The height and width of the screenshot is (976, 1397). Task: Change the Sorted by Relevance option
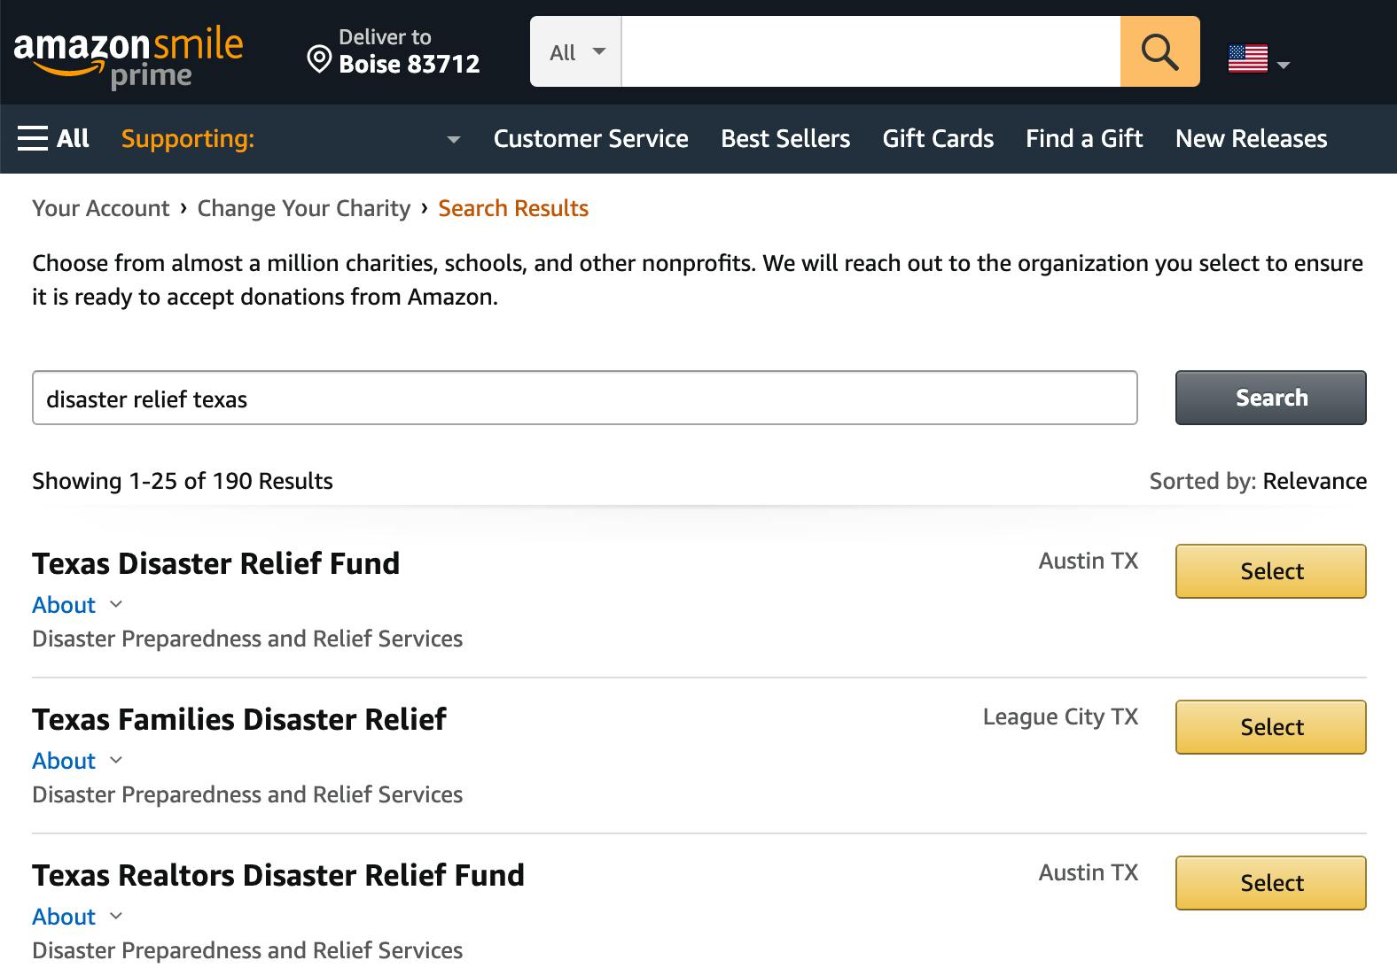coord(1314,481)
